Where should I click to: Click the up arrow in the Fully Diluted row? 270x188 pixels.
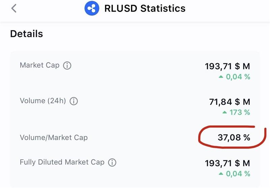pos(221,174)
